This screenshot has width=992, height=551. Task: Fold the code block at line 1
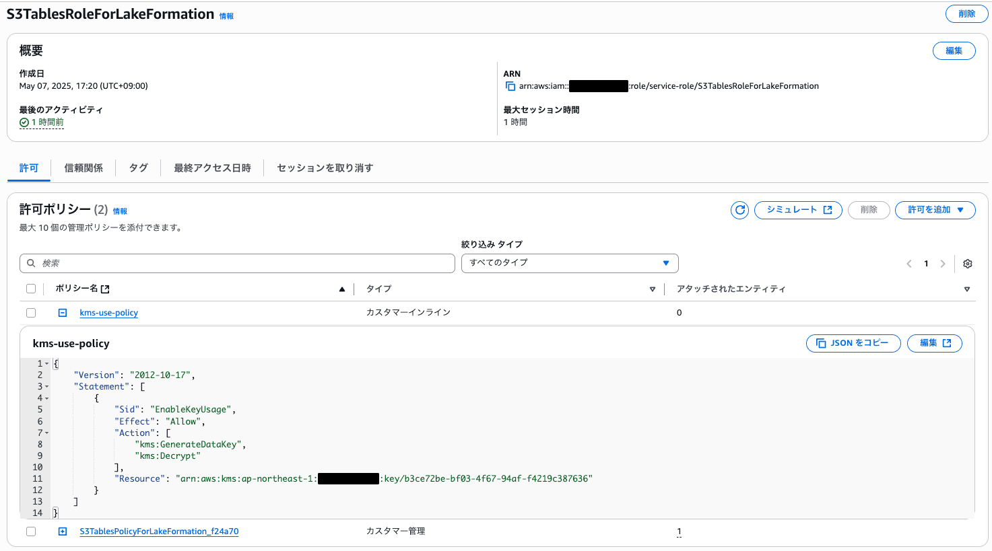click(47, 363)
